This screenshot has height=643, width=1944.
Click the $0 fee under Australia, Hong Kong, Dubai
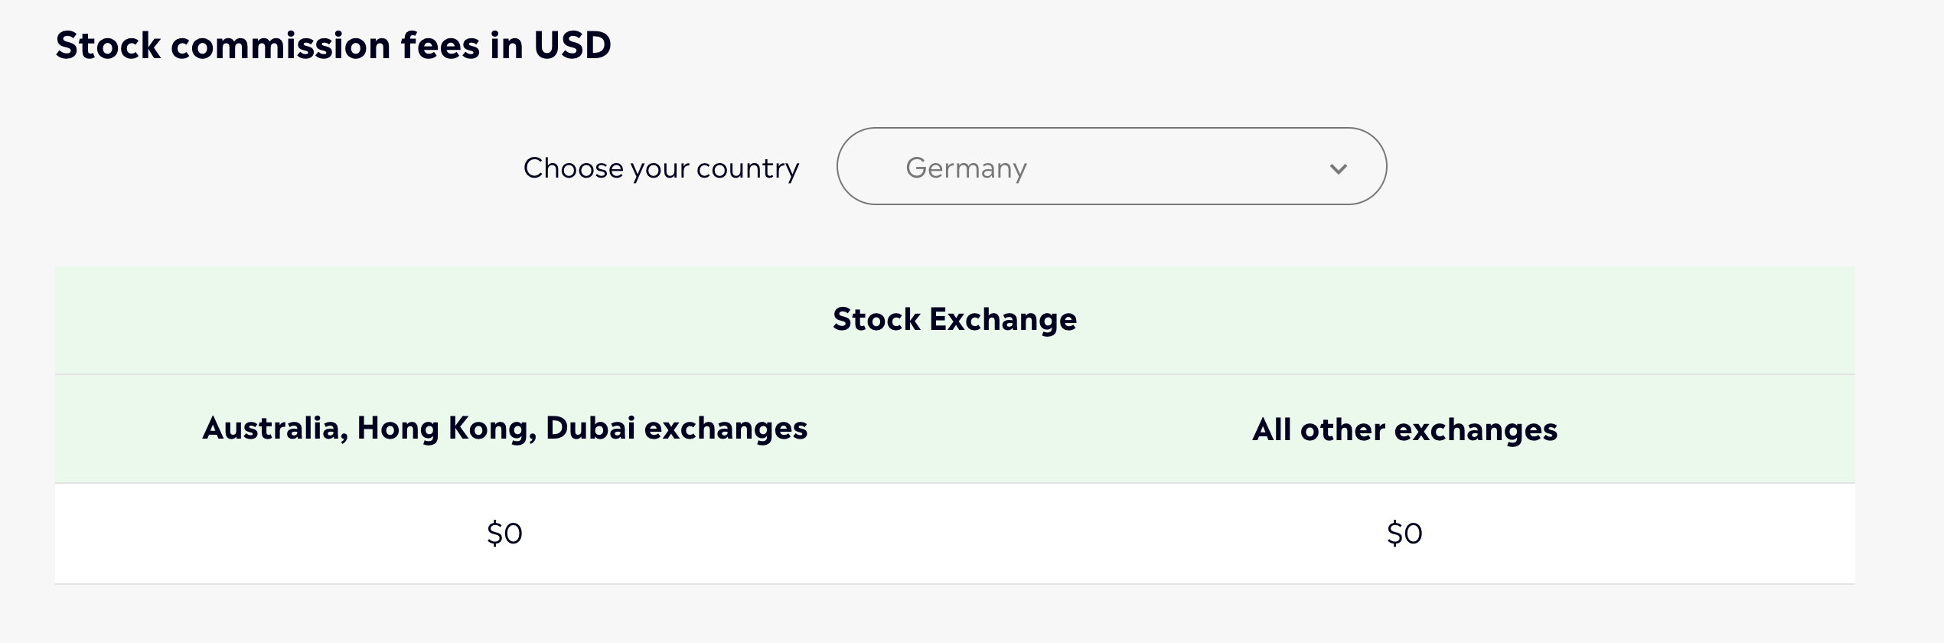pos(504,534)
